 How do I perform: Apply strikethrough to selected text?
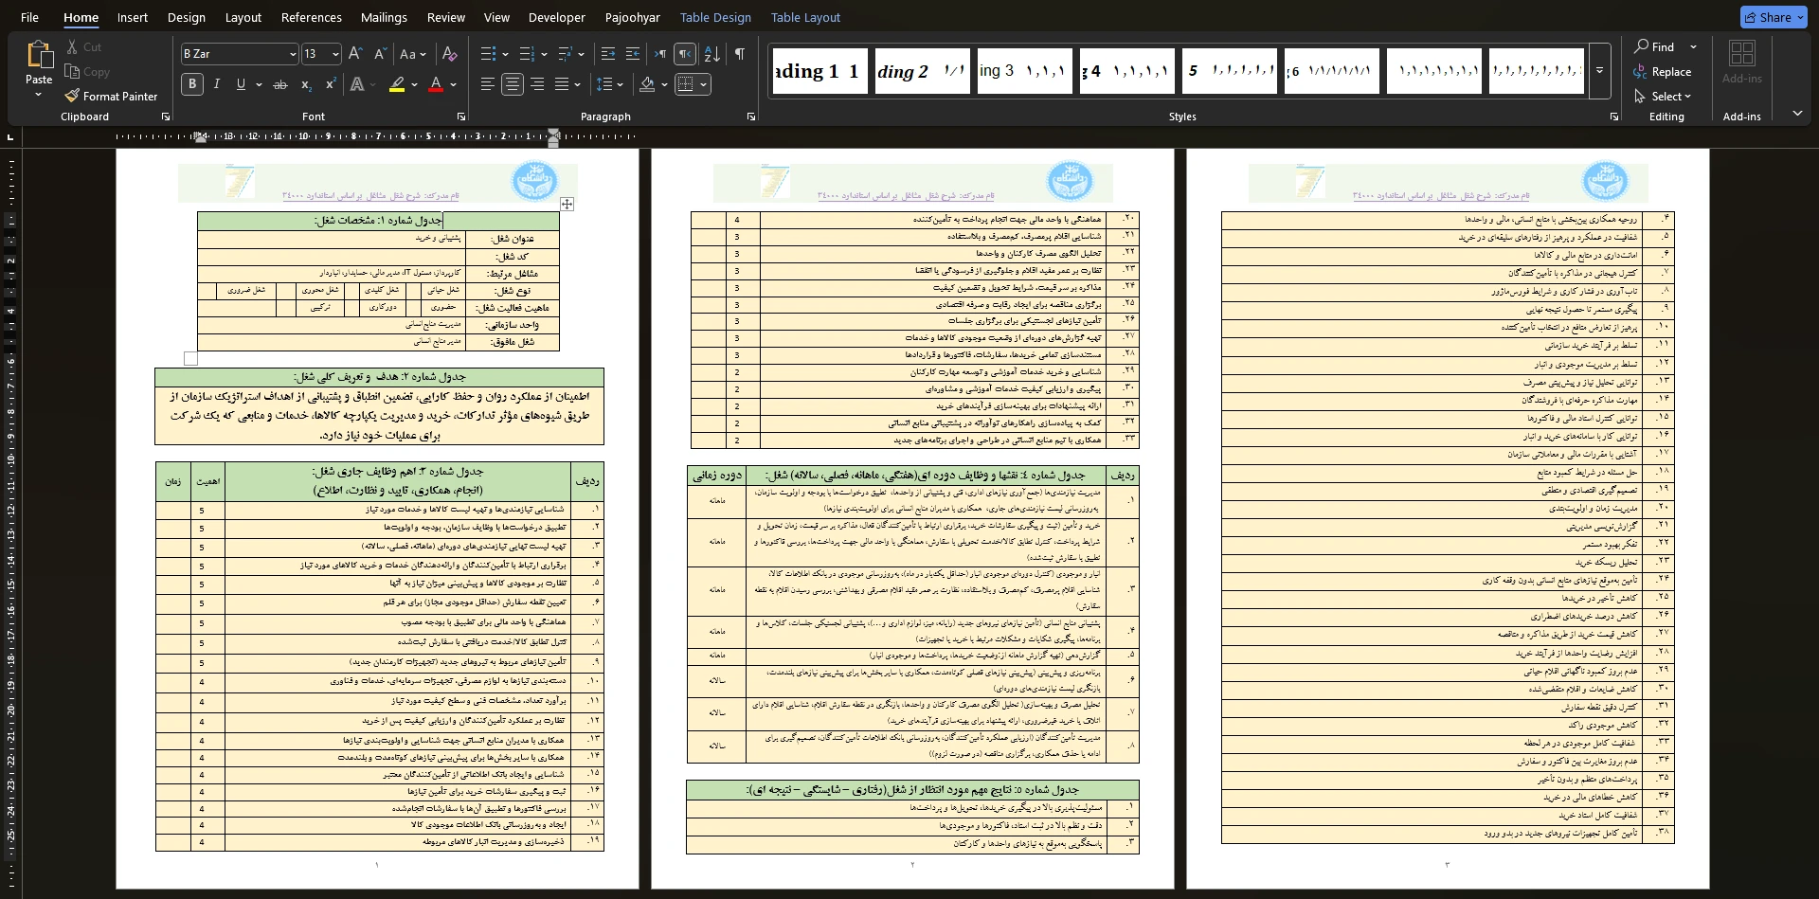point(279,84)
